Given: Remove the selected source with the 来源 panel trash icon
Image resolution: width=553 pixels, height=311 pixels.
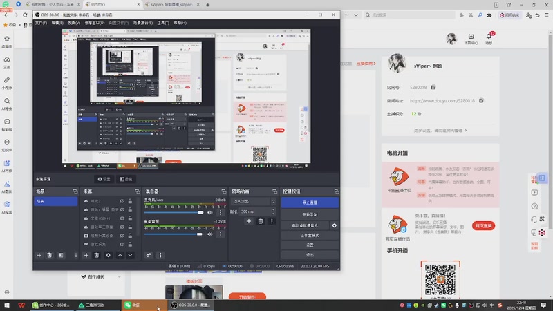Looking at the screenshot, I should click(96, 255).
